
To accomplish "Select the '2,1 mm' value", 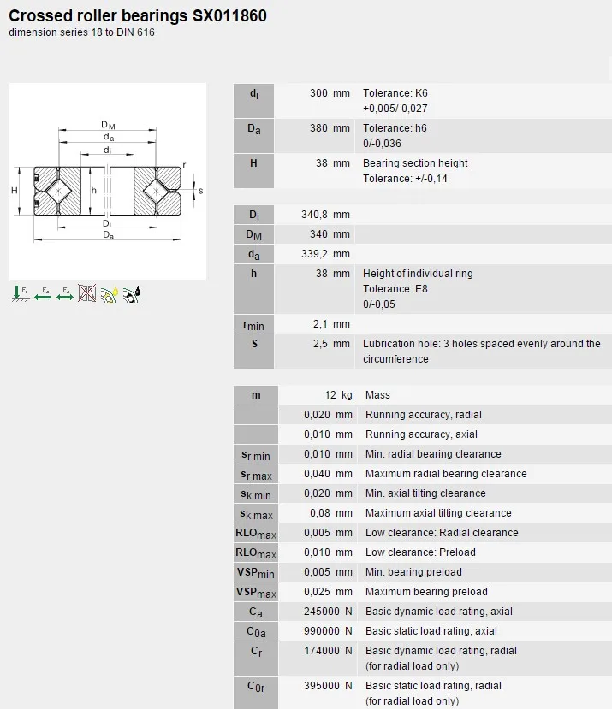I will click(x=331, y=324).
